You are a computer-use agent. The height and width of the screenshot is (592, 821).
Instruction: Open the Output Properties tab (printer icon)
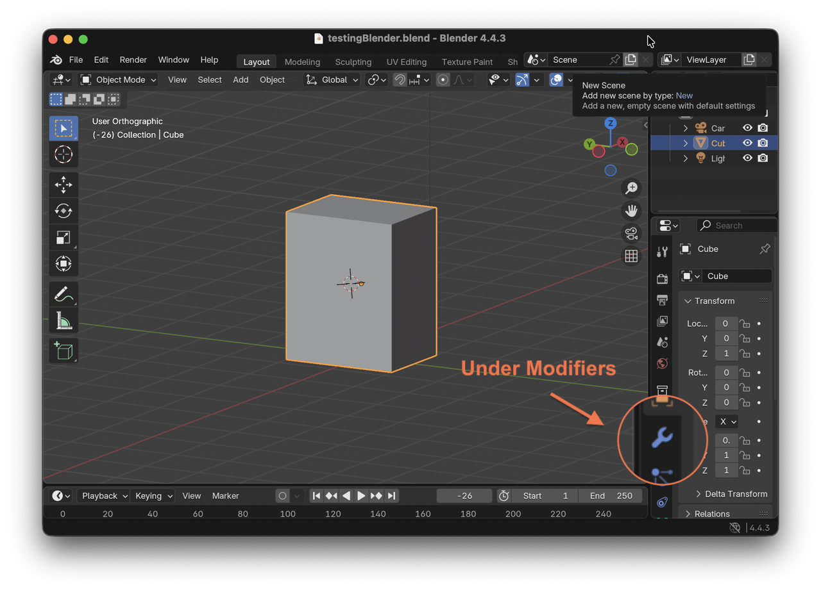[662, 300]
